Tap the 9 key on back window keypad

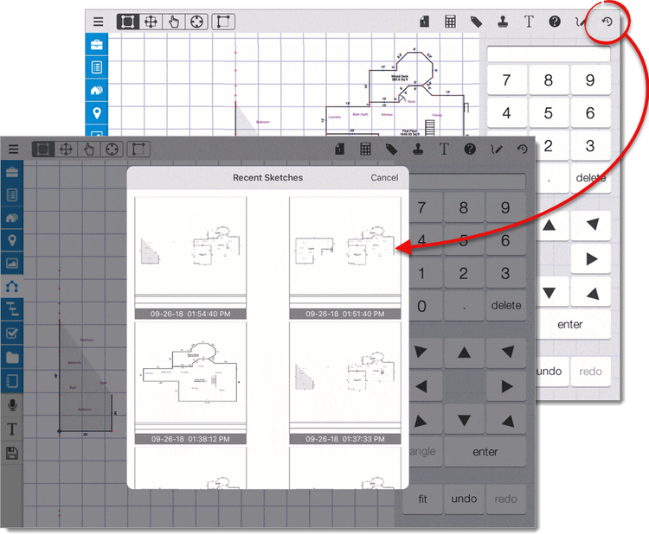tap(590, 80)
